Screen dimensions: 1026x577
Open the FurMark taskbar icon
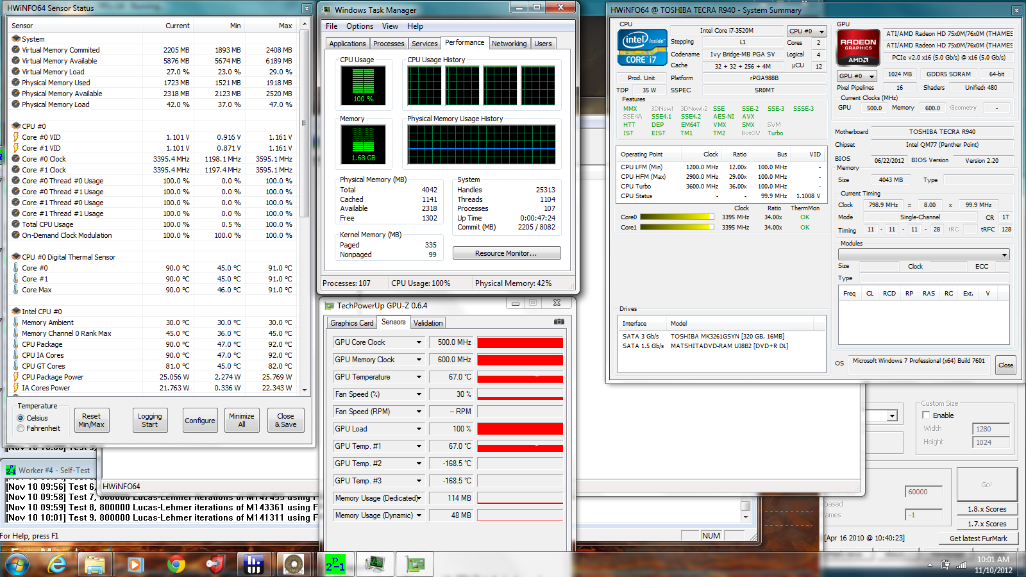(x=294, y=564)
